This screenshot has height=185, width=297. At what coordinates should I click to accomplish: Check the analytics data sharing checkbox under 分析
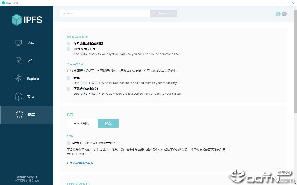(69, 143)
